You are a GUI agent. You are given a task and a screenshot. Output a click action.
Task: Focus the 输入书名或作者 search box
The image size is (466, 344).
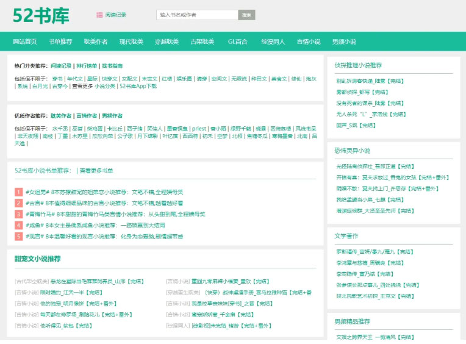coord(198,15)
